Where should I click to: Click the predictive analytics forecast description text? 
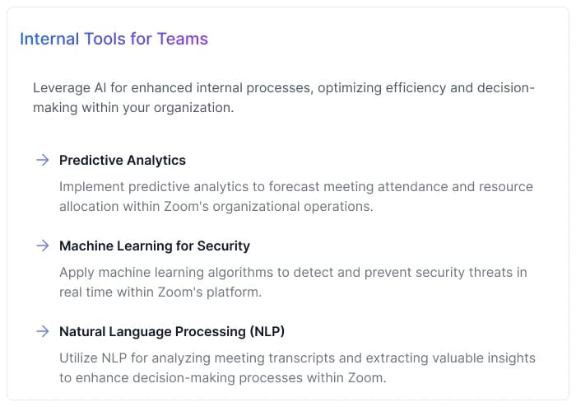pos(296,196)
